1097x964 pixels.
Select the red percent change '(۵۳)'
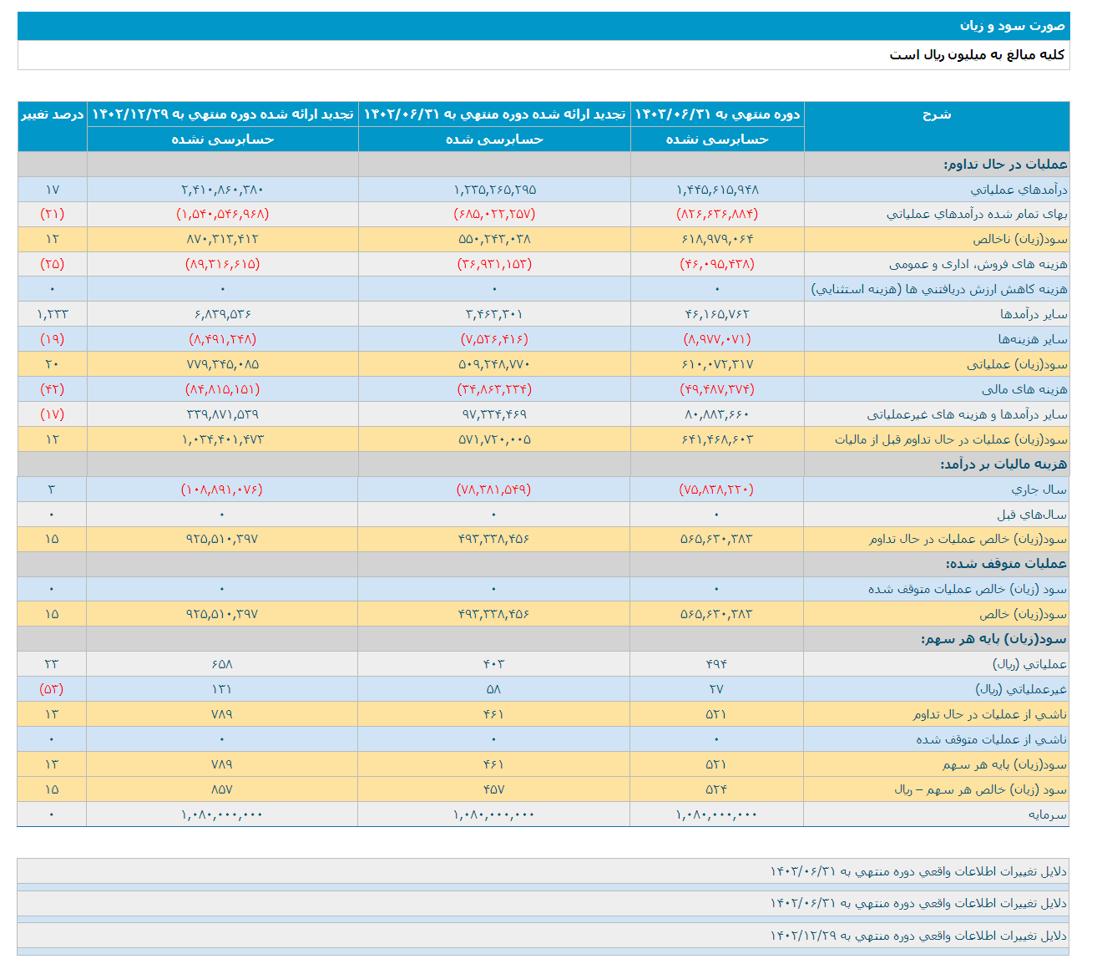click(x=52, y=689)
